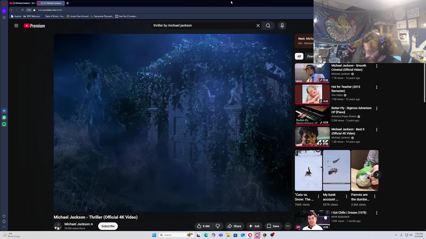Open options for Parrots short
Viewport: 426px width, 239px height.
[x=374, y=197]
